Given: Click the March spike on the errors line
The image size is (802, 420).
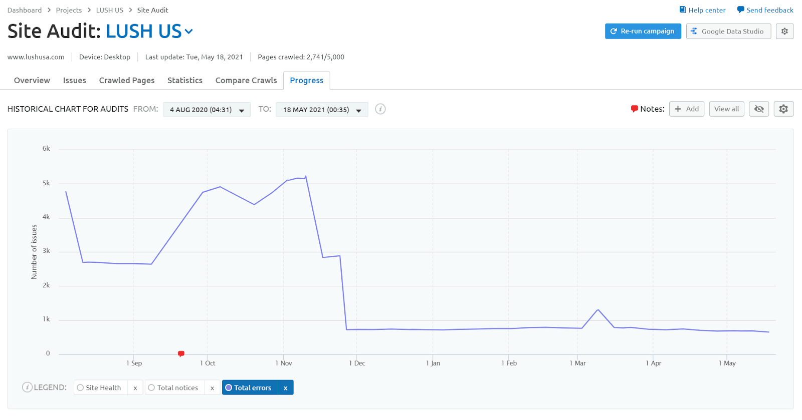Looking at the screenshot, I should click(x=598, y=310).
